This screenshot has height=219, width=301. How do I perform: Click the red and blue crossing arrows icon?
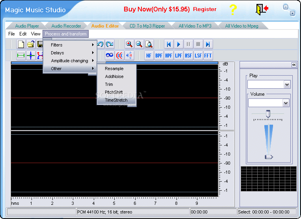pyautogui.click(x=39, y=56)
